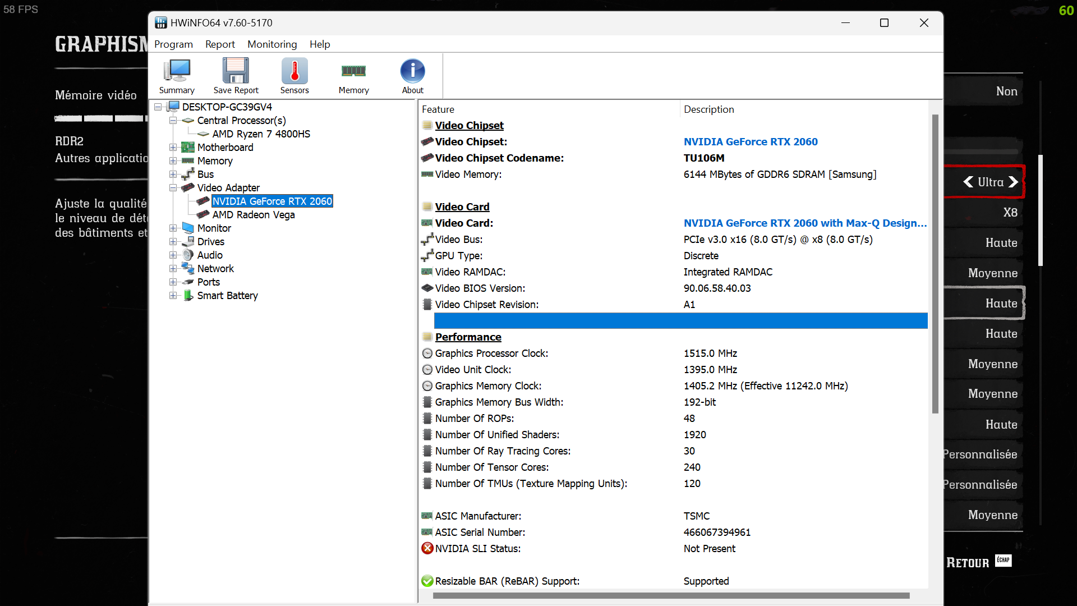Select AMD Radeon Vega tree item
The width and height of the screenshot is (1077, 606).
click(x=254, y=214)
